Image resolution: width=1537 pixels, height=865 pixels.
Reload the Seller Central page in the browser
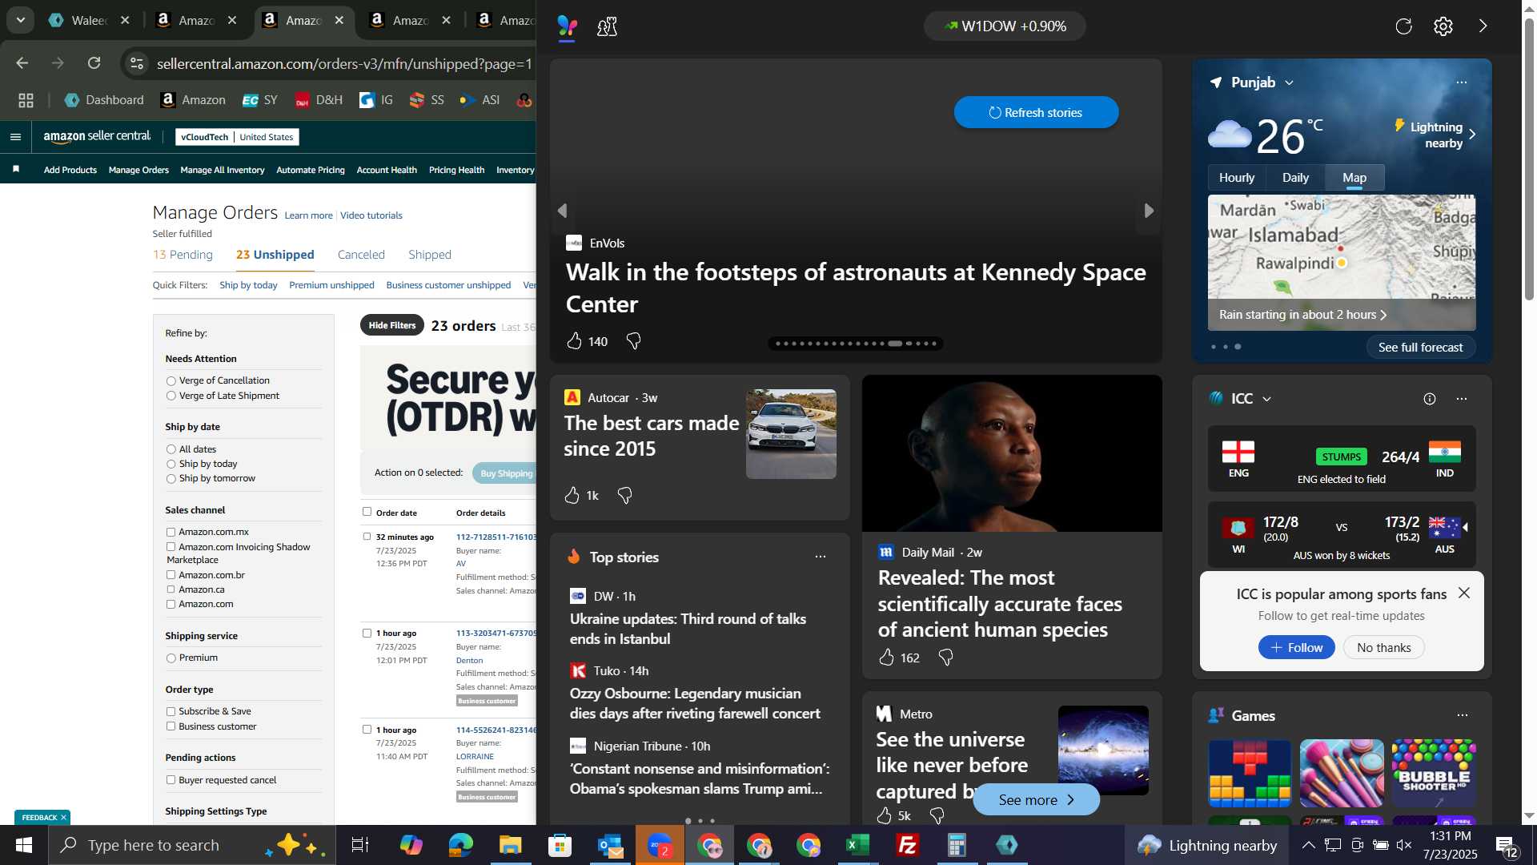[x=94, y=63]
